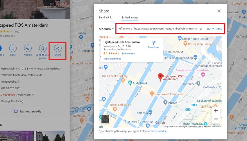The width and height of the screenshot is (247, 141).
Task: Click the red Lightspeed POS Amsterdam pin
Action: click(x=160, y=77)
